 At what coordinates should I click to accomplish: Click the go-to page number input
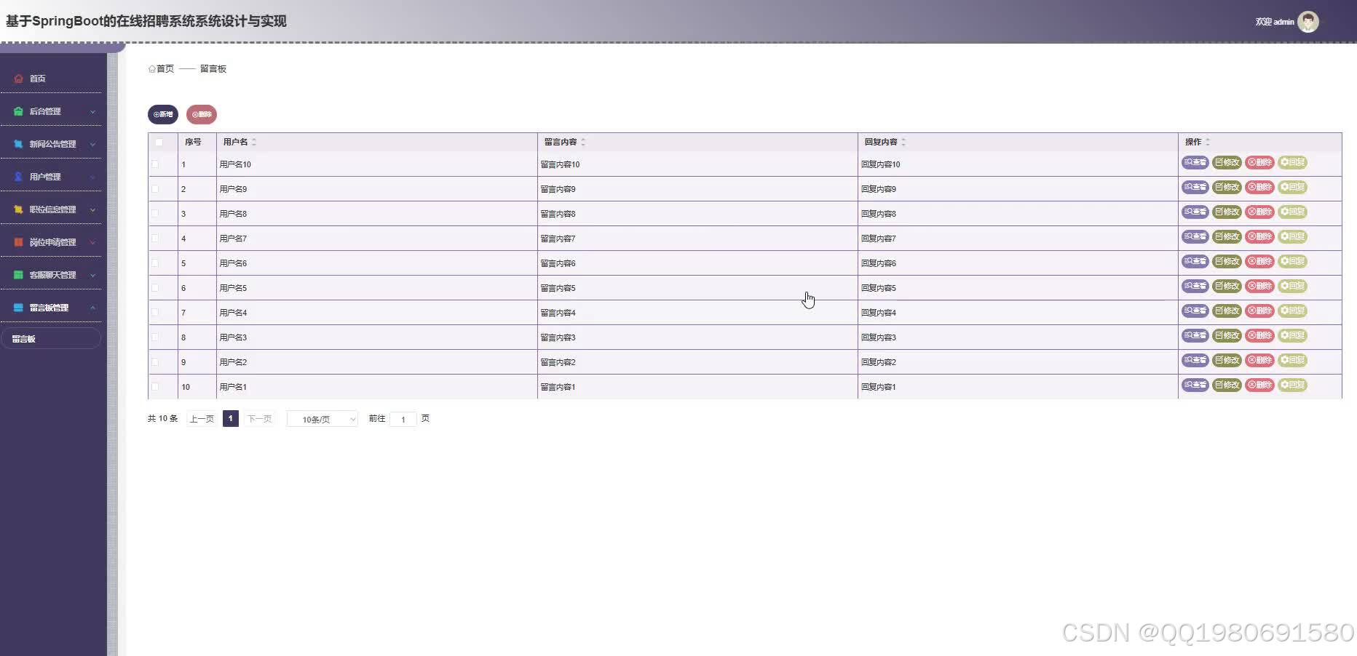403,420
